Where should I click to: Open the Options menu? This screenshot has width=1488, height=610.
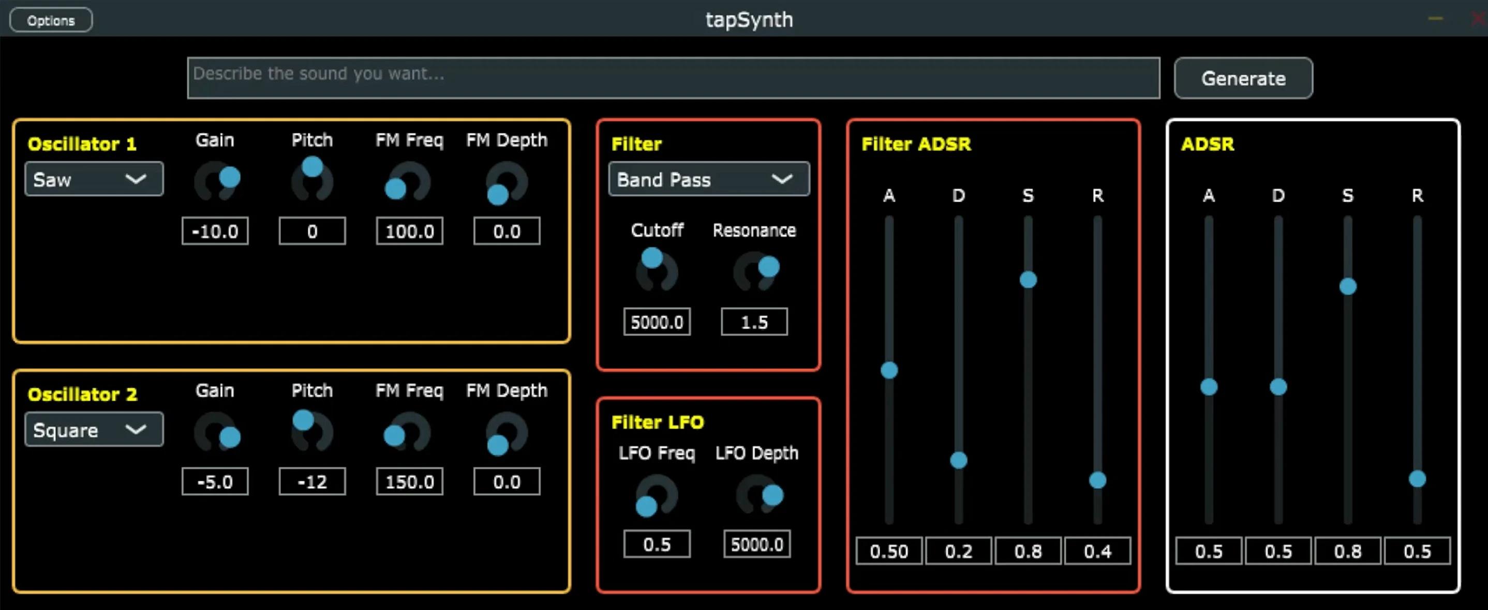(50, 19)
